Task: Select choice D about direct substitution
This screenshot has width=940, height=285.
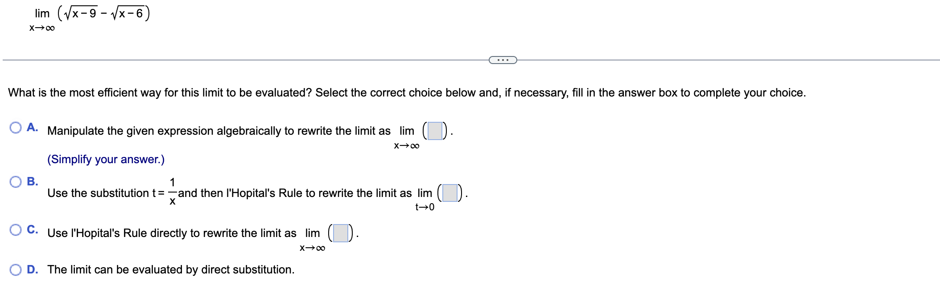Action: [x=16, y=269]
